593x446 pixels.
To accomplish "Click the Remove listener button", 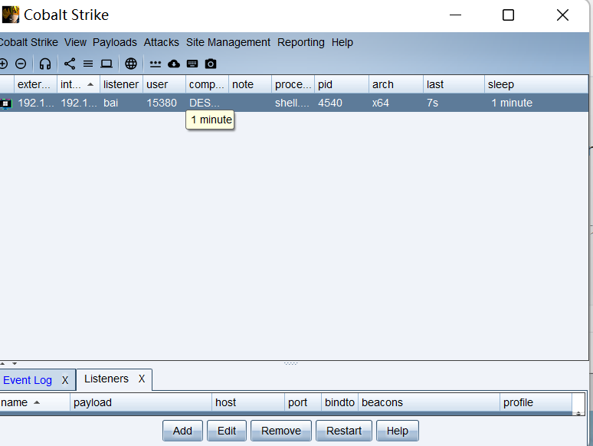I will click(281, 431).
